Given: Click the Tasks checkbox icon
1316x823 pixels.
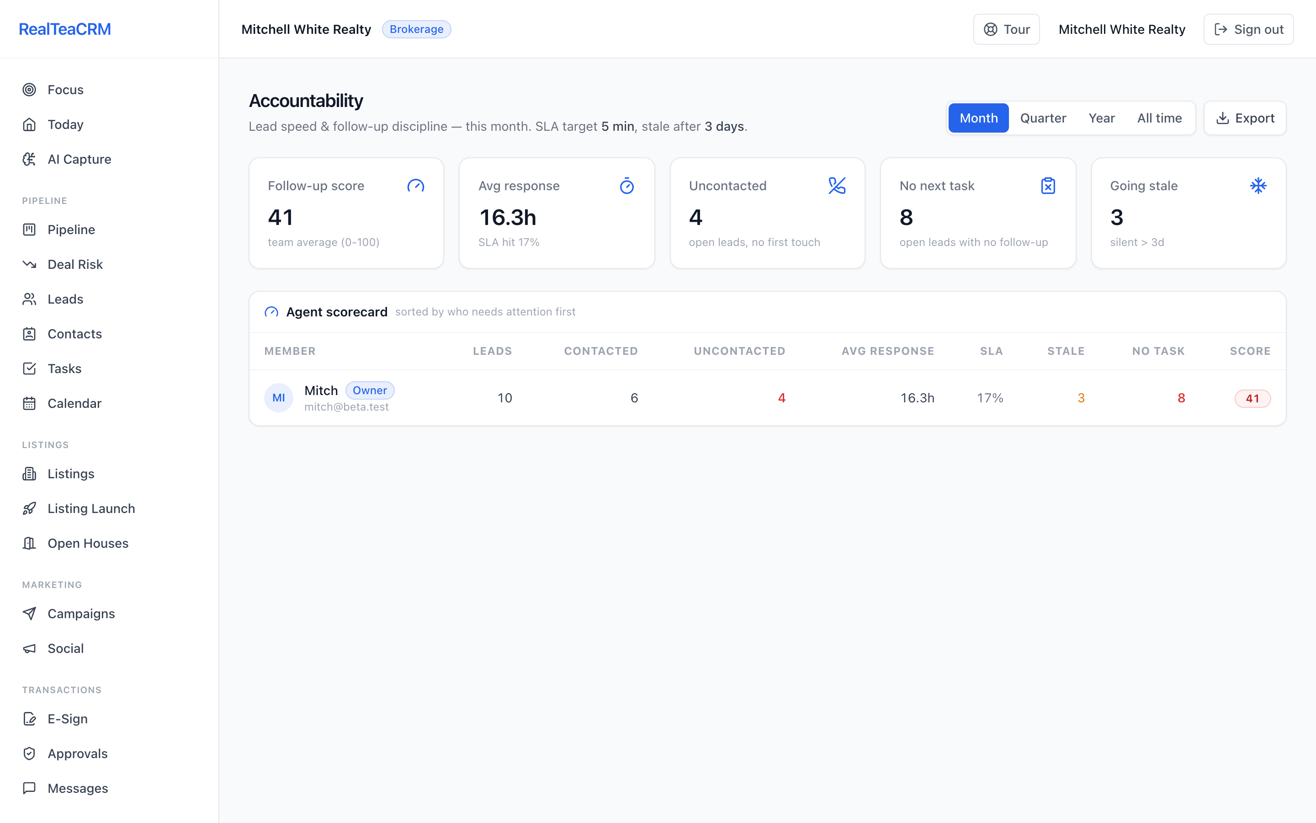Looking at the screenshot, I should click(x=29, y=369).
